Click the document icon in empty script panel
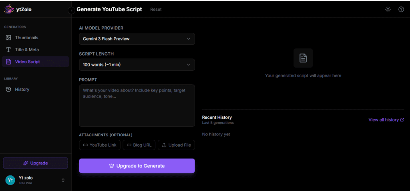Screen dimensions: 410x191 (303, 58)
